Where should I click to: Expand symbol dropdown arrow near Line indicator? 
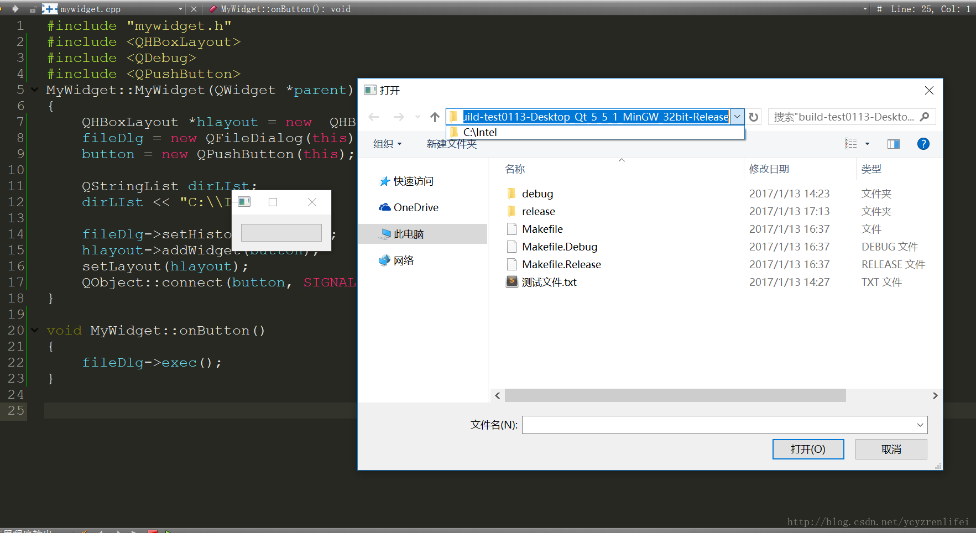coord(865,9)
